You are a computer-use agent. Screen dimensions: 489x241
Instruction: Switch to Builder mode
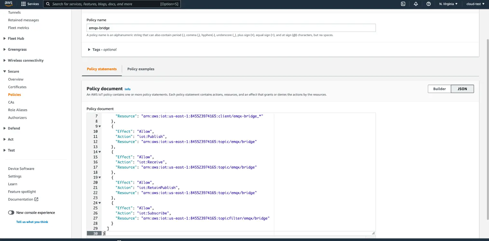pos(439,89)
